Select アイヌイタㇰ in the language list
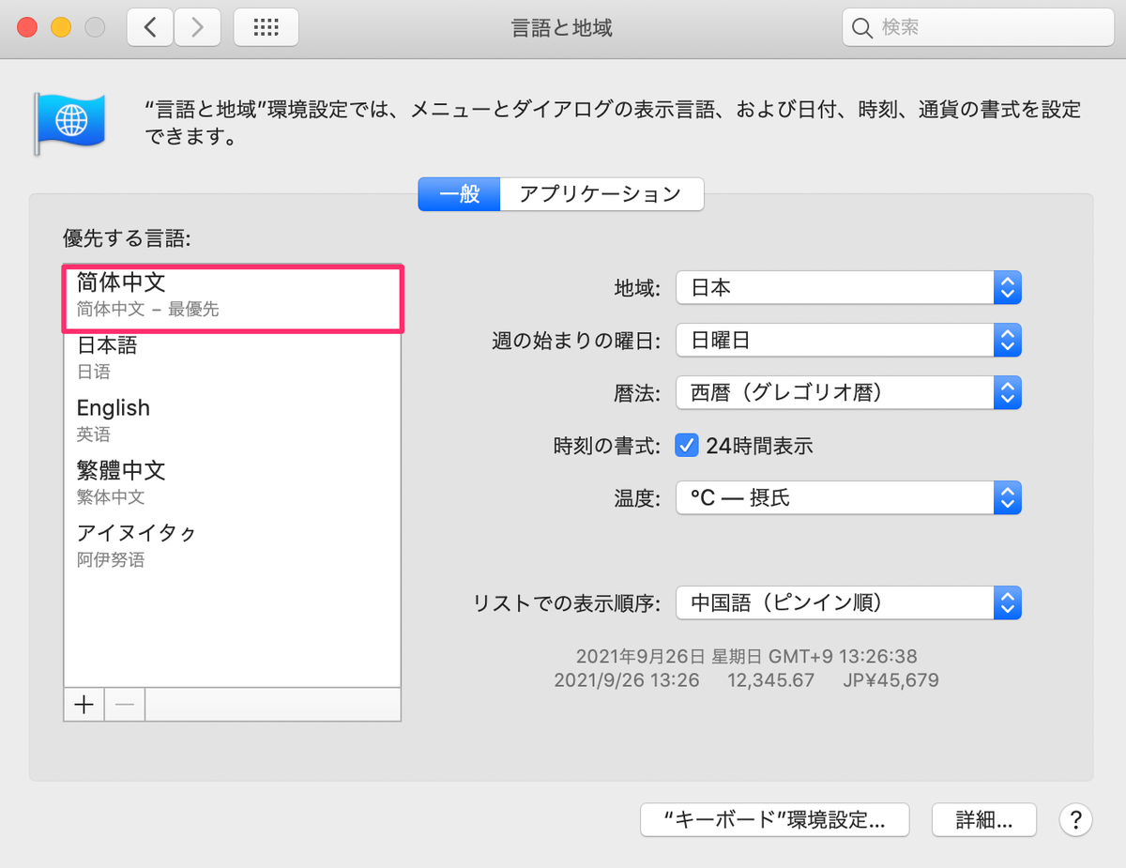Screen dimensions: 1126x868 pos(233,546)
